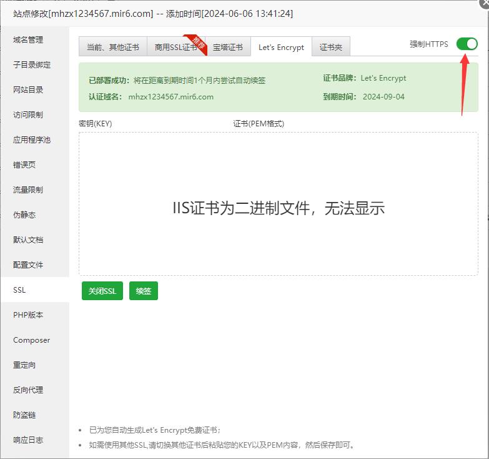Screen dimensions: 489x459
Task: Select the 宝塔证书 tab
Action: [x=227, y=47]
